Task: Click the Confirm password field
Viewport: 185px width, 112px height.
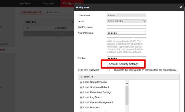Action: point(126,58)
